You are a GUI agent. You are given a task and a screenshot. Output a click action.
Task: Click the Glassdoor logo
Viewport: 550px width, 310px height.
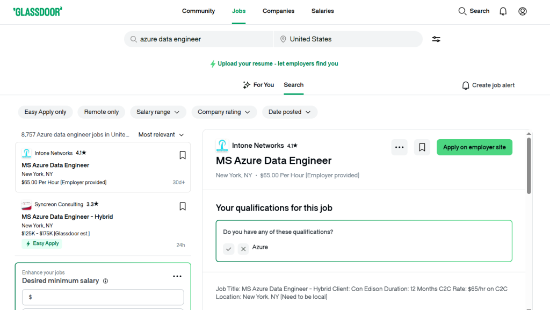pyautogui.click(x=38, y=12)
